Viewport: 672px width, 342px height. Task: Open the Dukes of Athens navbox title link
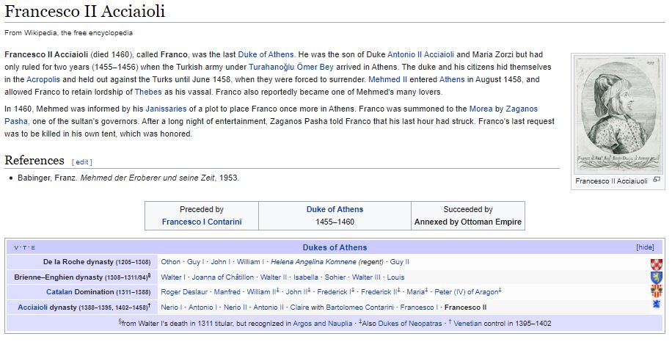click(x=335, y=247)
